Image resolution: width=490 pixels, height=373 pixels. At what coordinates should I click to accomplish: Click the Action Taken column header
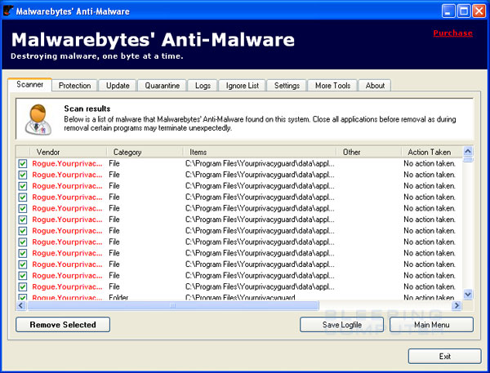tap(431, 152)
